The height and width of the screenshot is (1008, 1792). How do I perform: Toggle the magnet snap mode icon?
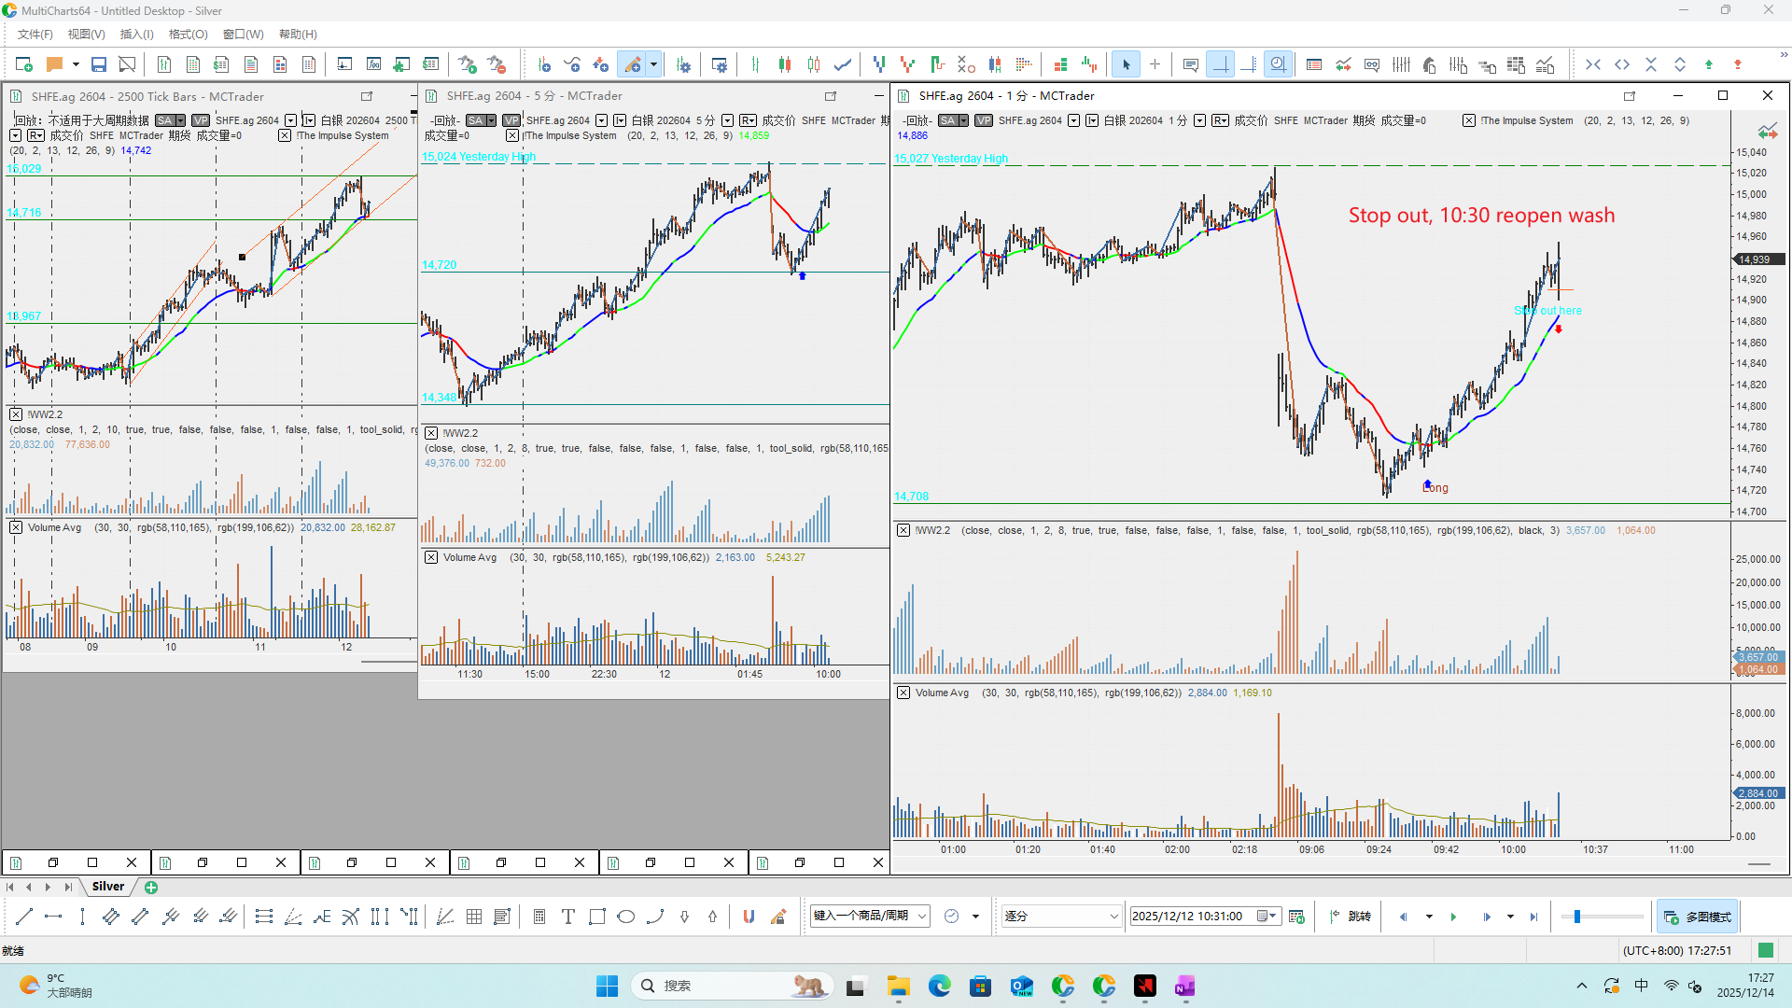(x=749, y=917)
